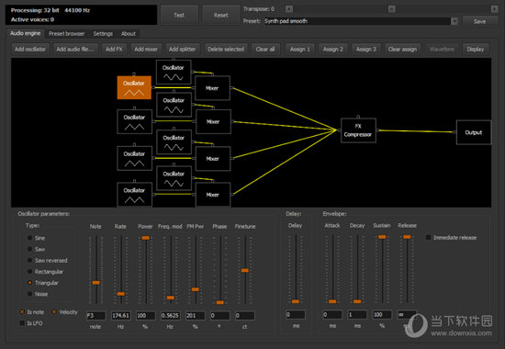Click the Power slider handle
Image resolution: width=505 pixels, height=349 pixels.
(x=146, y=238)
